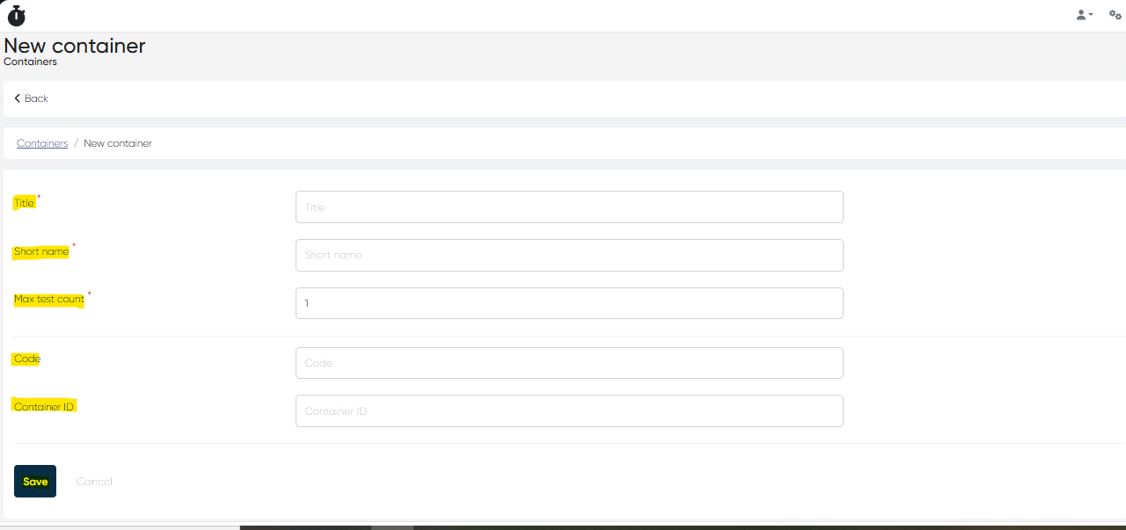Focus the Code text box
Viewport: 1126px width, 530px height.
569,363
